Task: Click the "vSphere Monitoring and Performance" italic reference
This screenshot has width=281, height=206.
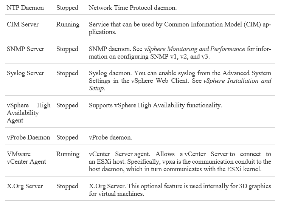Action: click(194, 49)
